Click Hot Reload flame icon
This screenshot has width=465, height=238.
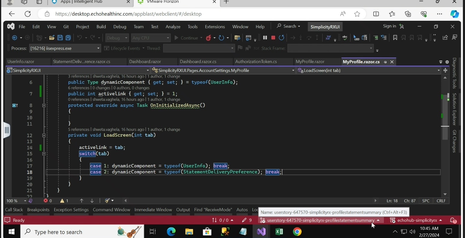coord(208,38)
